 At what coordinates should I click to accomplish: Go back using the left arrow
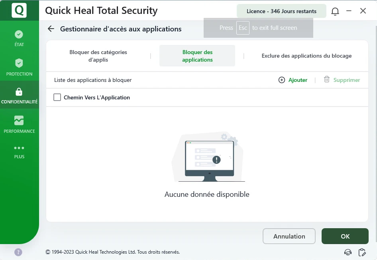(x=51, y=29)
